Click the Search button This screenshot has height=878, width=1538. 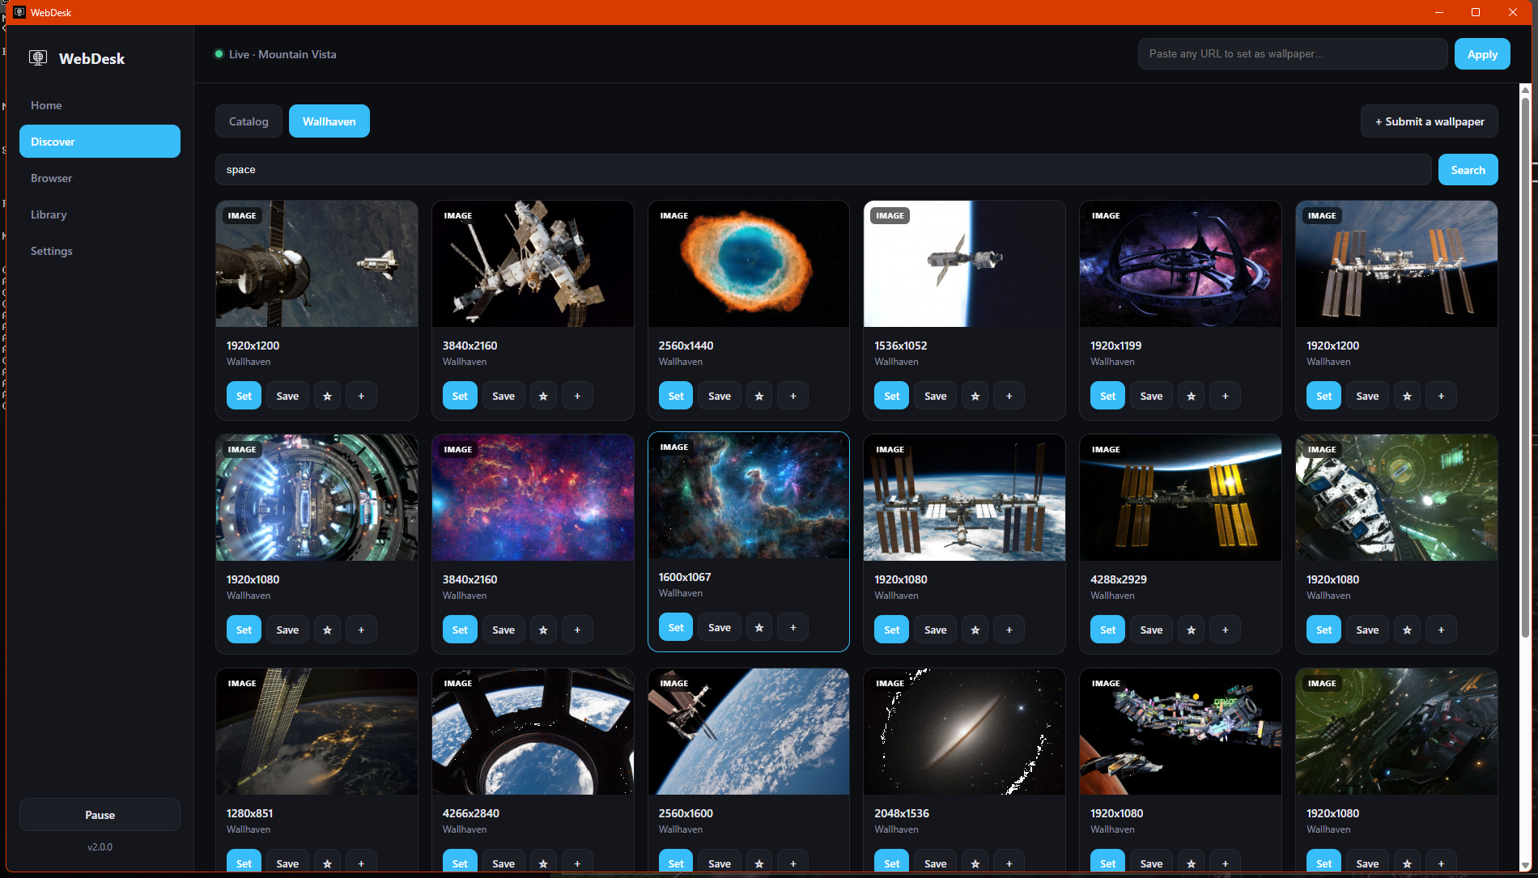(x=1468, y=170)
